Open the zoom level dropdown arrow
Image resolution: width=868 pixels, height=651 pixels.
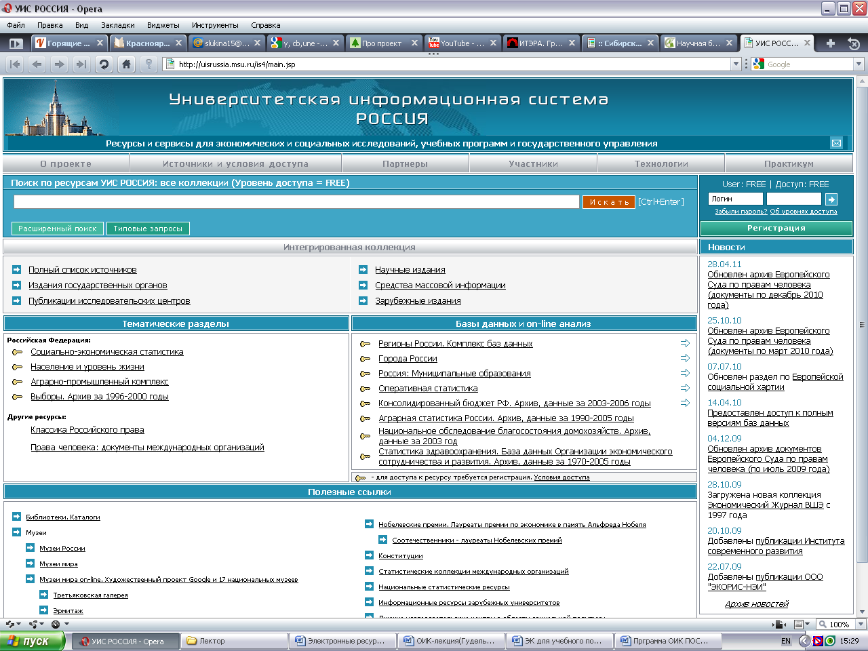pos(861,625)
